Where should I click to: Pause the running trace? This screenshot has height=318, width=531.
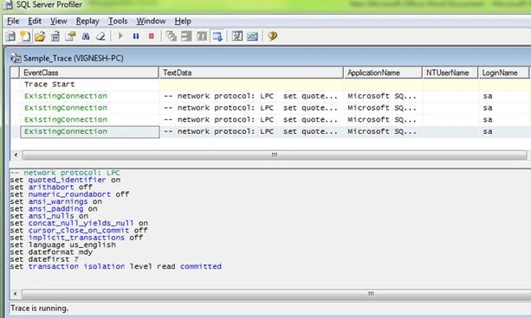tap(136, 35)
